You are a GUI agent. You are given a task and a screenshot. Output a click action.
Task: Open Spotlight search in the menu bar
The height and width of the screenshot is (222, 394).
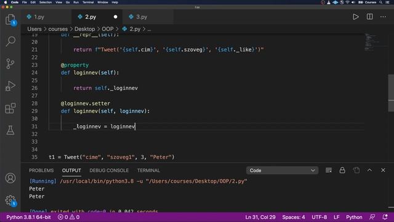click(380, 2)
